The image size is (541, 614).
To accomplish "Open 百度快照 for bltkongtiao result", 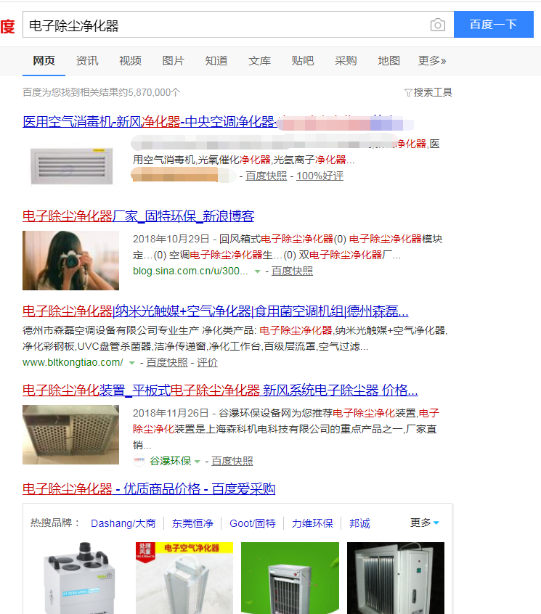I will click(x=167, y=363).
